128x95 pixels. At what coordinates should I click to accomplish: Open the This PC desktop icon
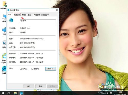click(x=4, y=17)
